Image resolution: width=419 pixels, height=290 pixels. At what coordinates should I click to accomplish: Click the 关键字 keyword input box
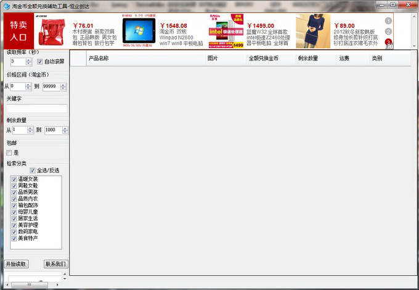[36, 109]
